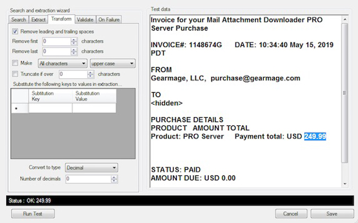Image resolution: width=358 pixels, height=223 pixels.
Task: Open the Convert to type dropdown
Action: pos(91,167)
